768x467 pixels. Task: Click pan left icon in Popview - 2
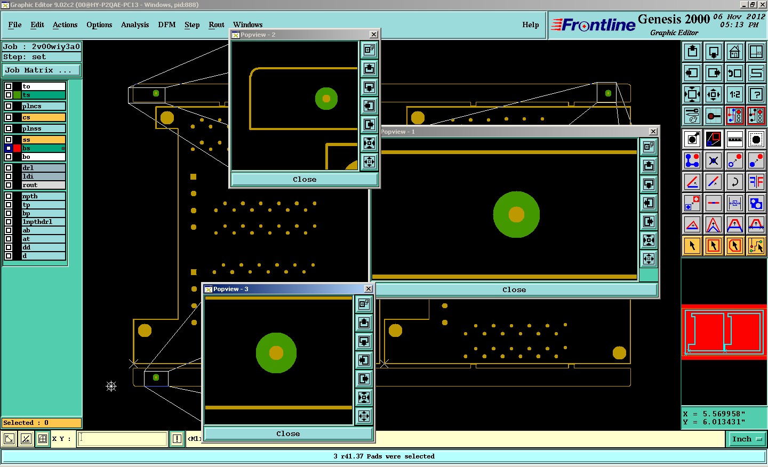tap(369, 106)
